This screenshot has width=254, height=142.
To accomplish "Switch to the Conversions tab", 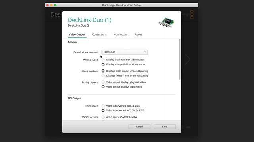I will point(100,34).
